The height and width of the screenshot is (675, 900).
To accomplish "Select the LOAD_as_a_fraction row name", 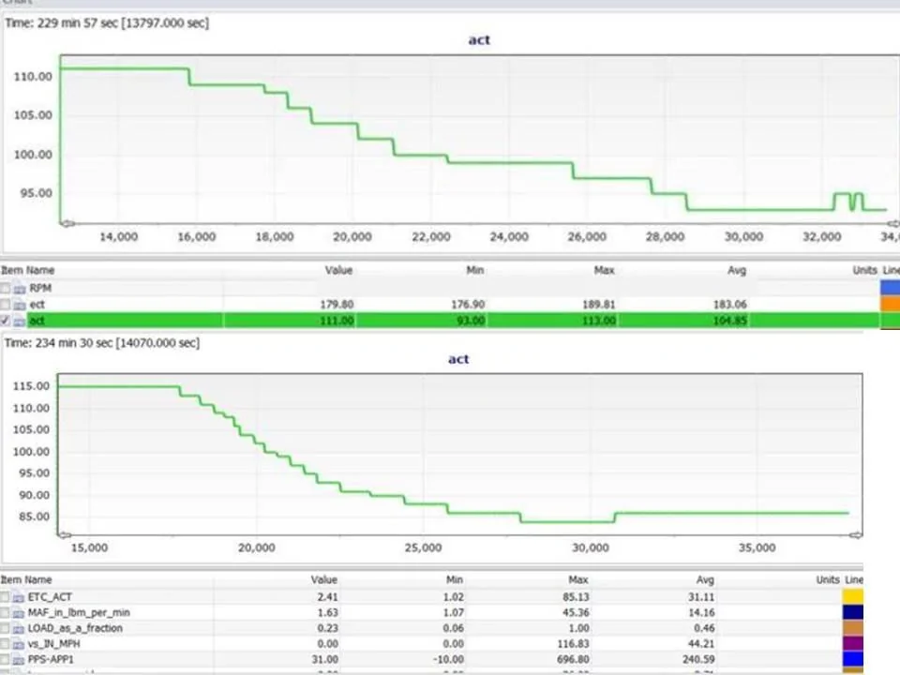I will [75, 628].
